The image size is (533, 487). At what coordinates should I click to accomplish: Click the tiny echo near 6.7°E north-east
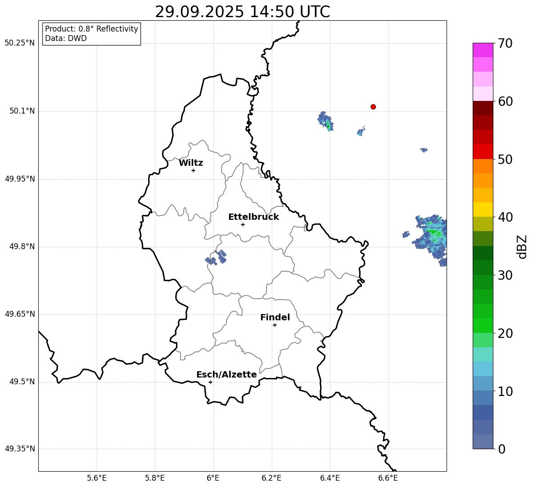[424, 150]
